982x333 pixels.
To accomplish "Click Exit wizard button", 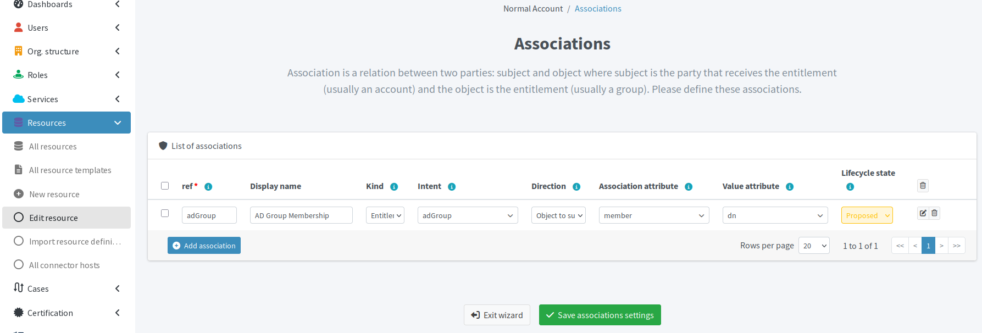I will [x=497, y=315].
